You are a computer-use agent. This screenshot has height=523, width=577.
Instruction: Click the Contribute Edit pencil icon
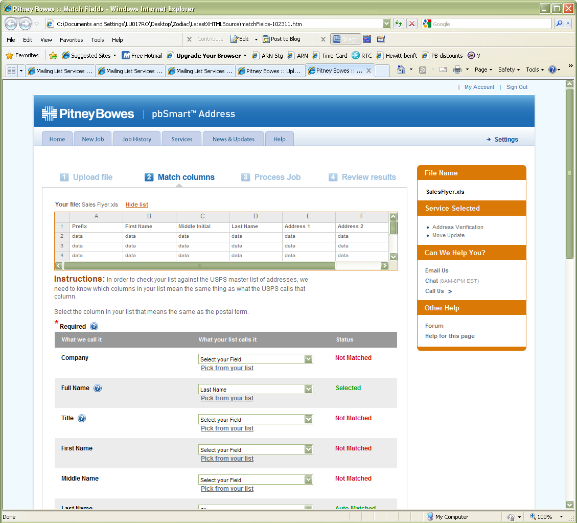click(x=235, y=39)
